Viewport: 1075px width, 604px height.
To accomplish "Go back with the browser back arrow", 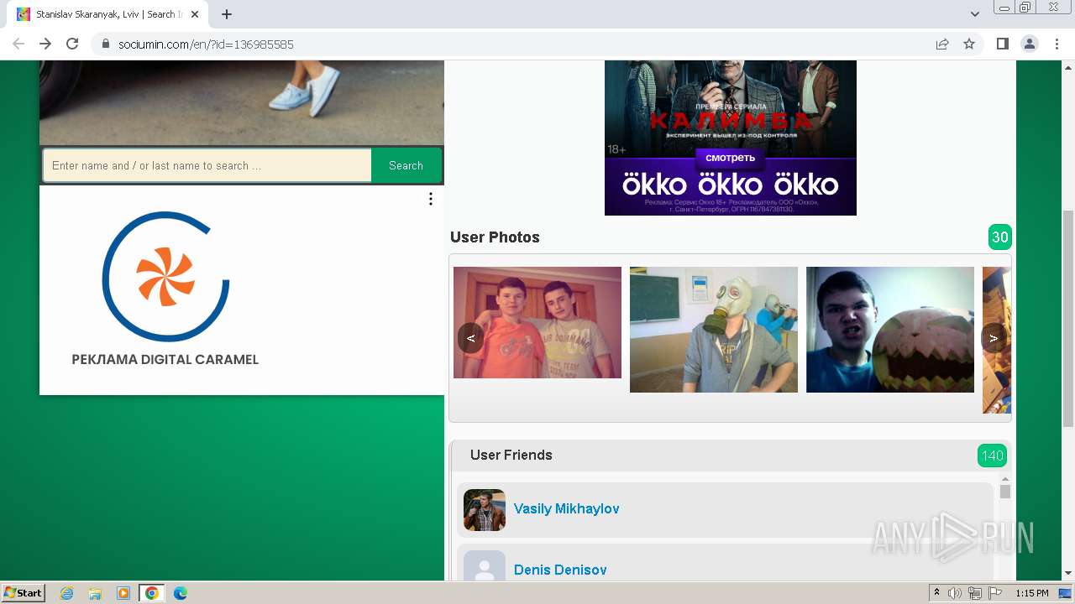I will coord(18,44).
